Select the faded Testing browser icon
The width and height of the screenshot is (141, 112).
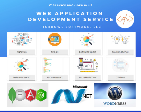[x=121, y=65]
